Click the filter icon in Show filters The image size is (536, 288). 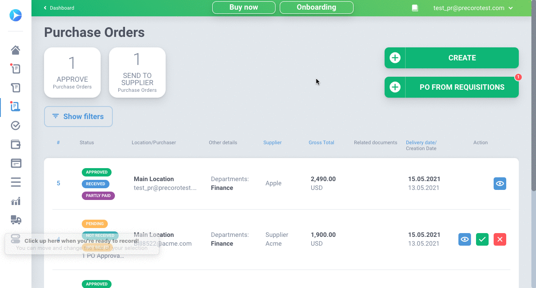55,117
